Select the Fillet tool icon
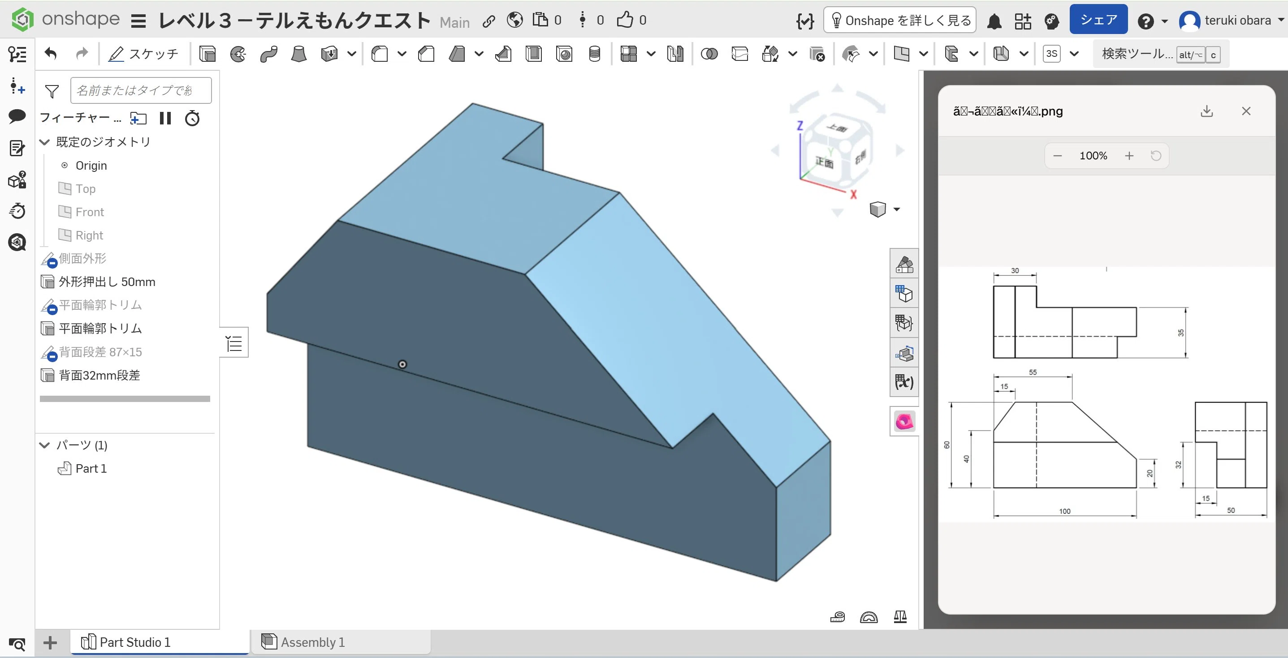 point(380,53)
